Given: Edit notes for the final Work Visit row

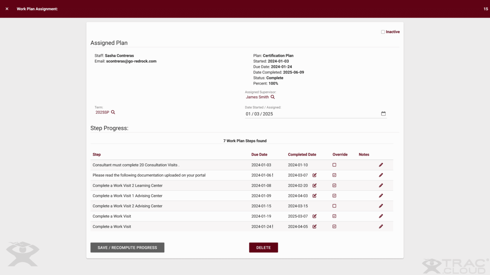Looking at the screenshot, I should (381, 226).
